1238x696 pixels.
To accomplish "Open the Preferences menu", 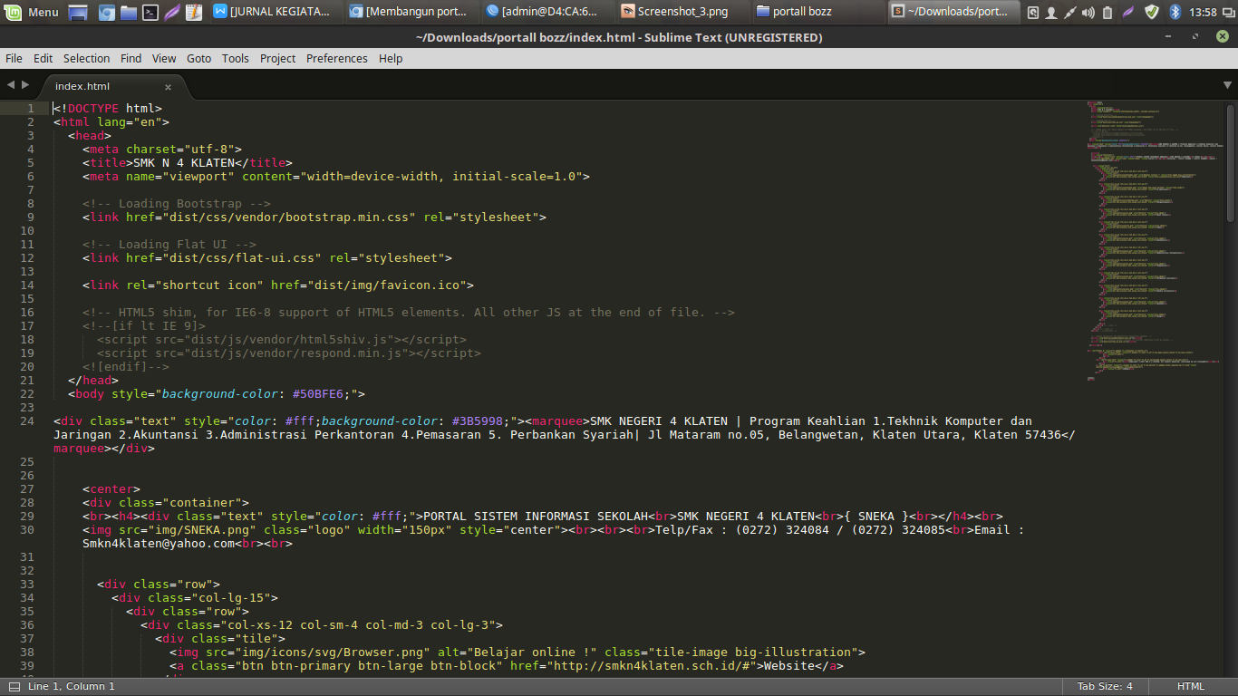I will [336, 58].
